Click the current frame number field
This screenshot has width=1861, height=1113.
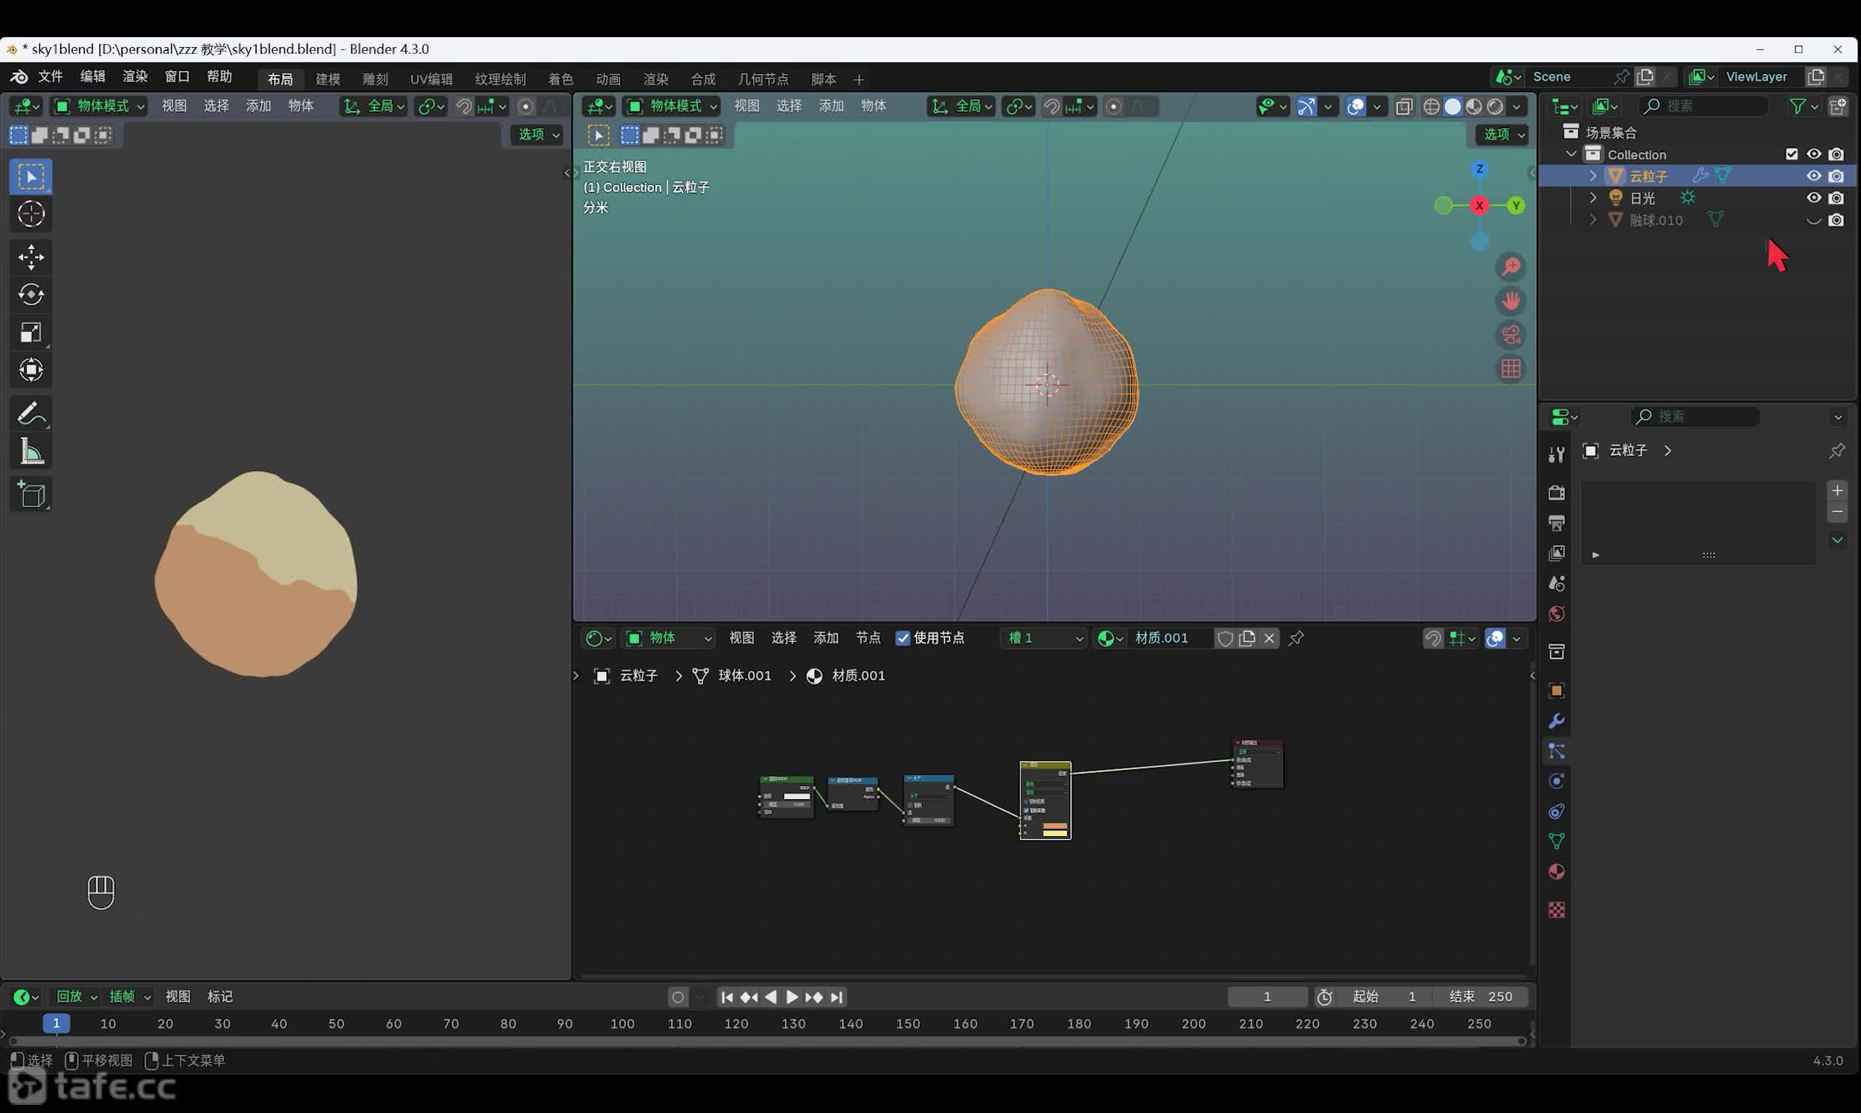point(1266,997)
